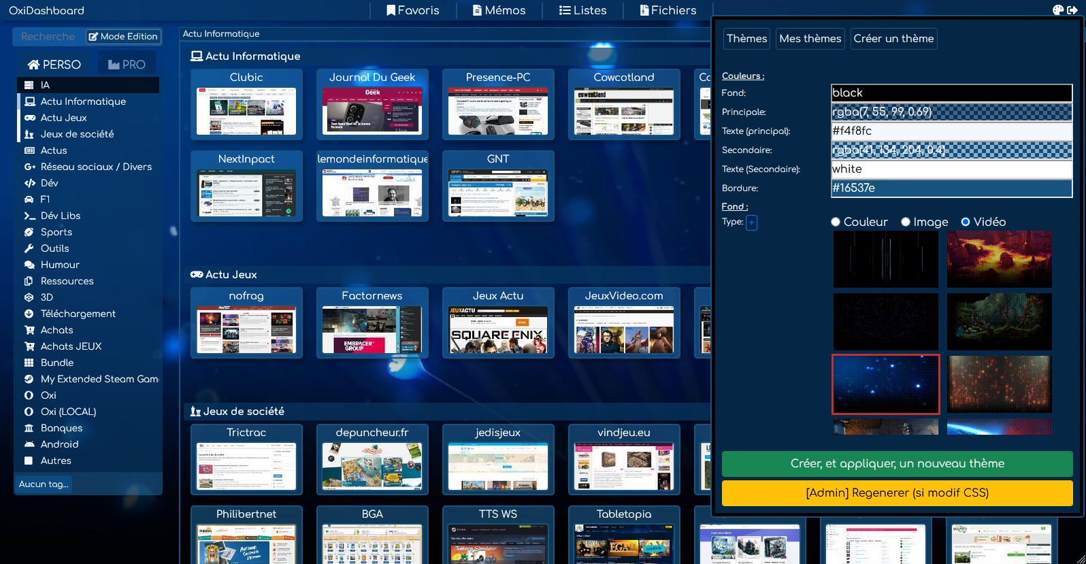This screenshot has height=564, width=1086.
Task: Select the F1 car category
Action: coord(88,199)
